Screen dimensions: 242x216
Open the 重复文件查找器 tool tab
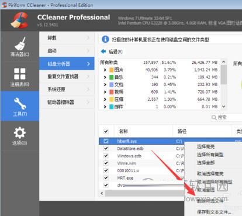(67, 77)
